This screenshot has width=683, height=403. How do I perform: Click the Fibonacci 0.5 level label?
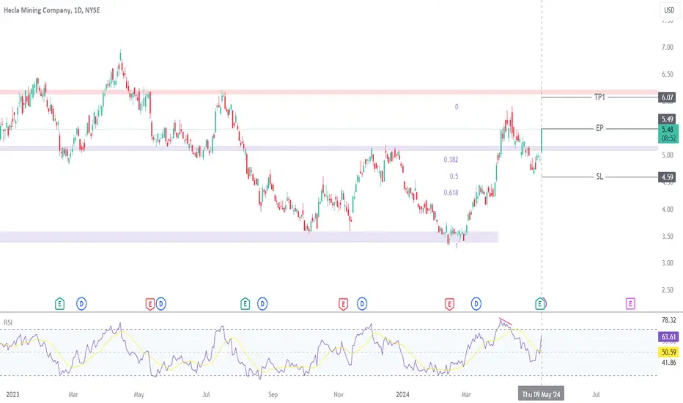[454, 177]
